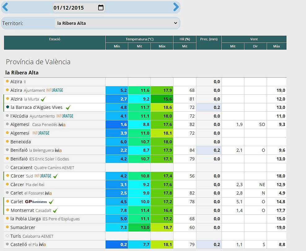Viewport: 306px width, 251px height.
Task: Open the calendar picker icon
Action: [101, 8]
